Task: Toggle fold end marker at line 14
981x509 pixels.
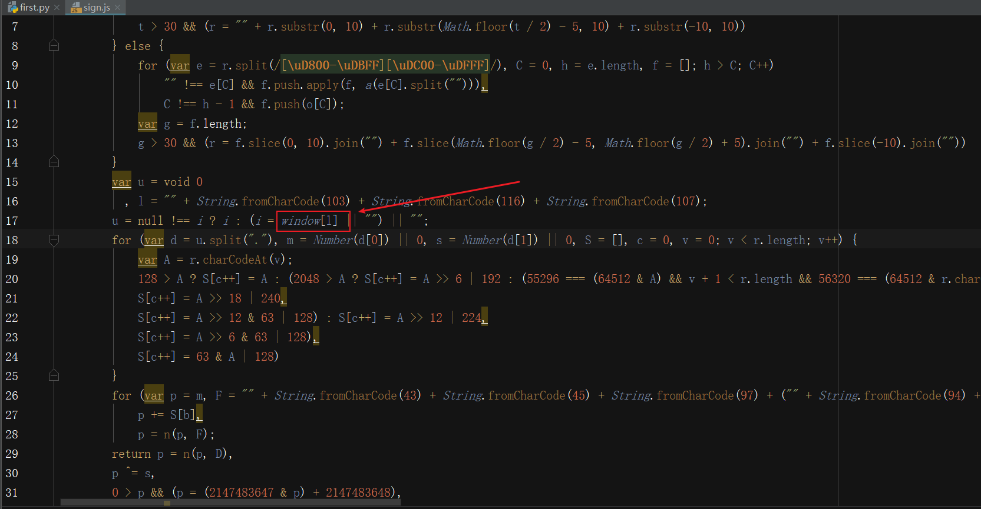Action: pyautogui.click(x=54, y=162)
